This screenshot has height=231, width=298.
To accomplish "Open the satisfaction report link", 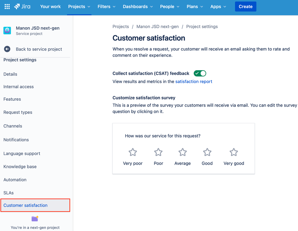I will click(194, 81).
